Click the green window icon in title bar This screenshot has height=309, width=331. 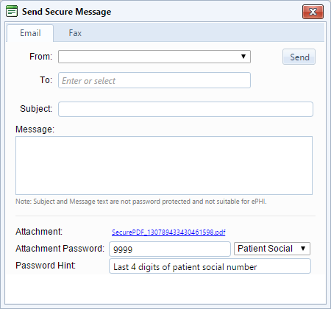(x=12, y=11)
